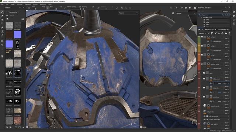The height and width of the screenshot is (132, 236).
Task: Open the shader settings icon on right dock
Action: point(234,16)
